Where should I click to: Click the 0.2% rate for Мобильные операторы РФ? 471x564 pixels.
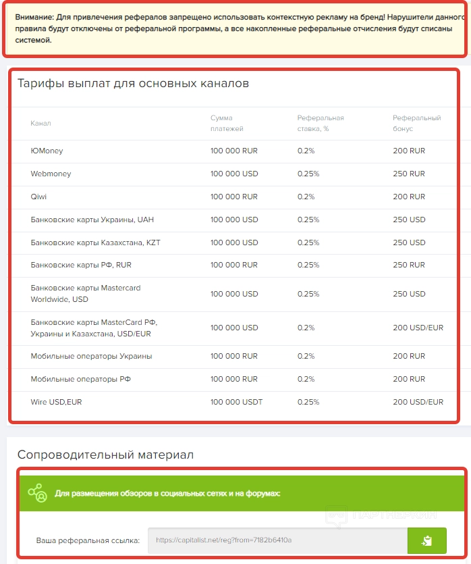[306, 379]
